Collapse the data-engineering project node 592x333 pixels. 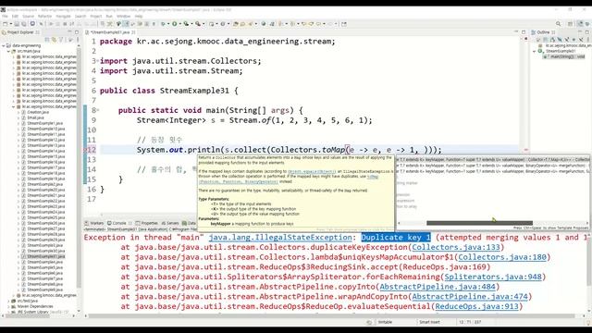pos(4,45)
